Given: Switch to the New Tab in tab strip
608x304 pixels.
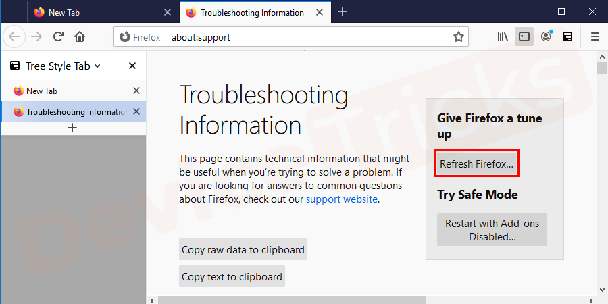Looking at the screenshot, I should tap(103, 12).
